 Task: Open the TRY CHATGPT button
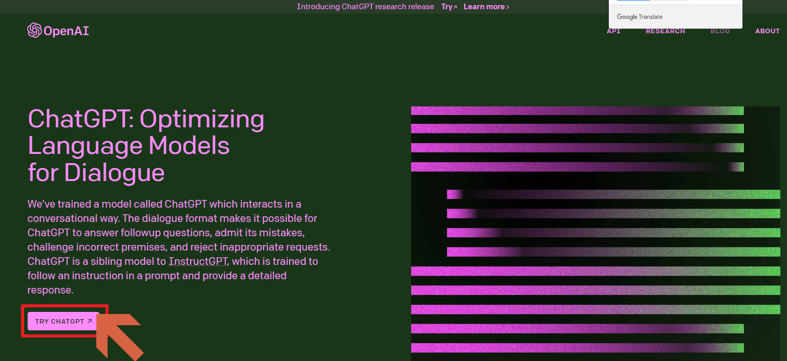pos(63,321)
